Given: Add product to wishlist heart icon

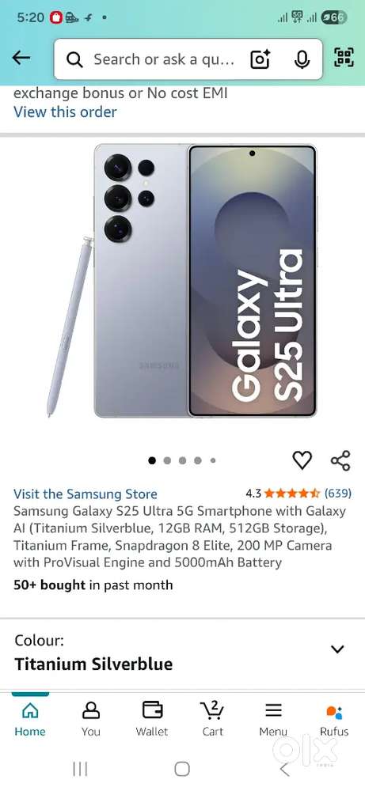Looking at the screenshot, I should point(302,460).
